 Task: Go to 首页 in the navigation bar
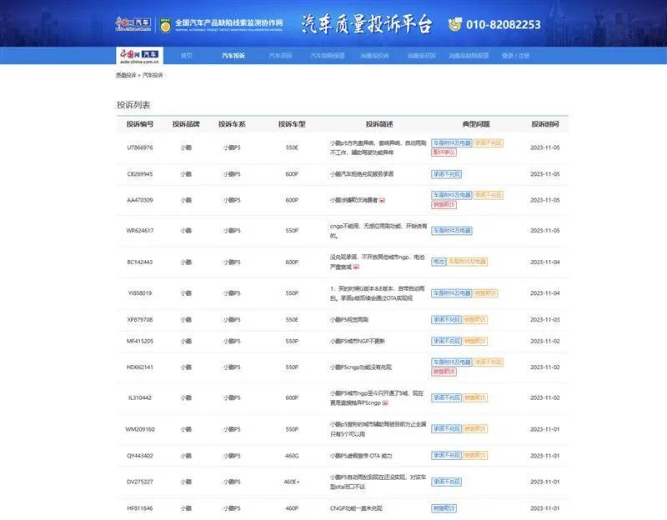tap(186, 56)
